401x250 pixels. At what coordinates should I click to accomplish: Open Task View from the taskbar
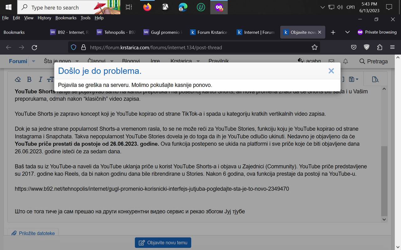129,7
